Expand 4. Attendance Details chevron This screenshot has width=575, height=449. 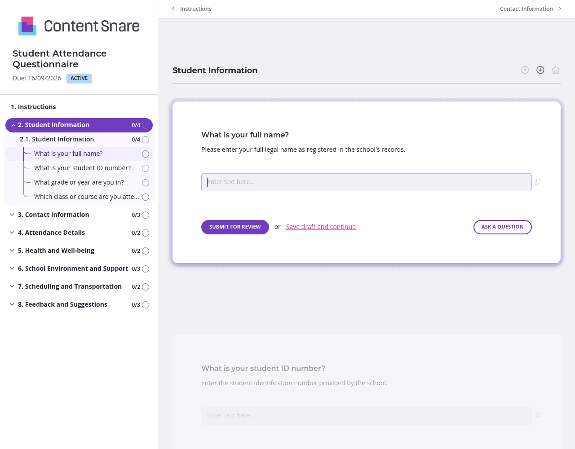12,233
